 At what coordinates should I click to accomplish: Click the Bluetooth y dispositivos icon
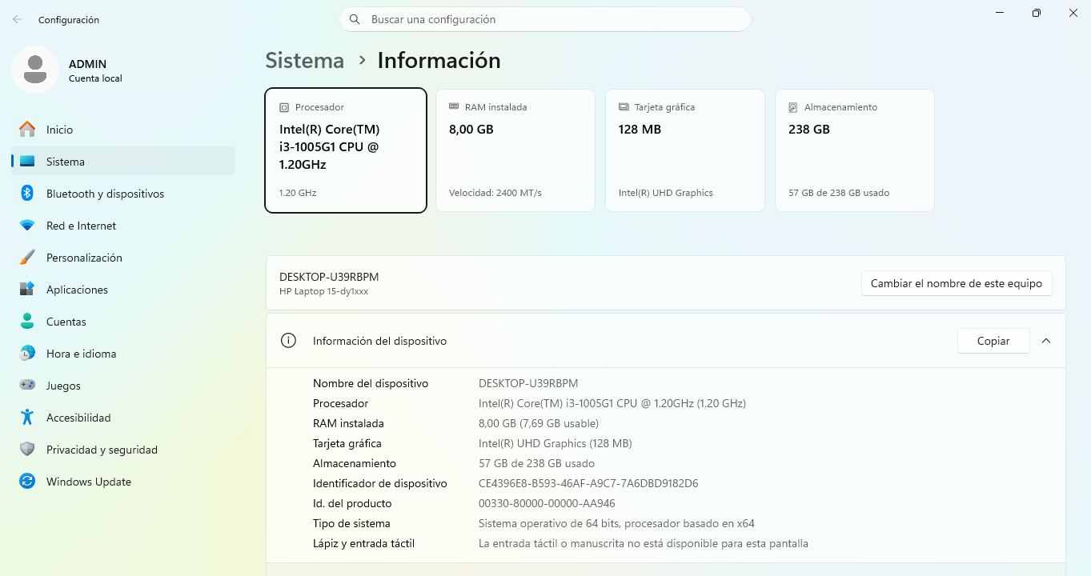[x=27, y=194]
